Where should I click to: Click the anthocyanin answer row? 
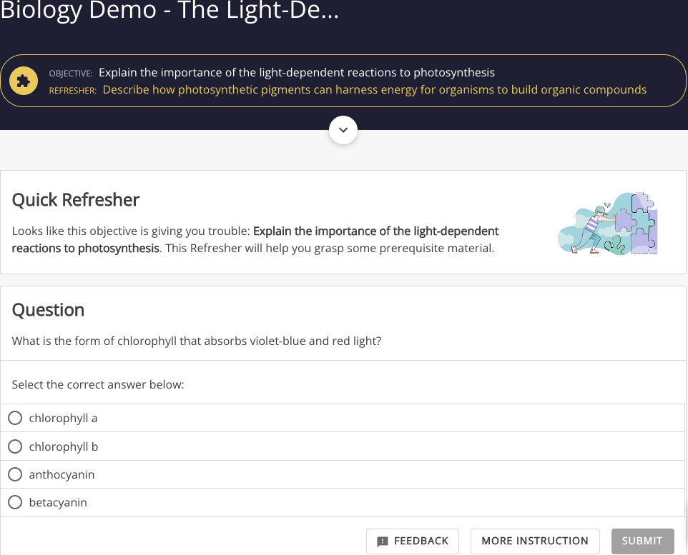[343, 474]
